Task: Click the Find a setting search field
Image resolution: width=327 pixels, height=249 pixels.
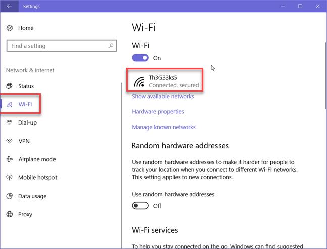Action: pos(62,46)
